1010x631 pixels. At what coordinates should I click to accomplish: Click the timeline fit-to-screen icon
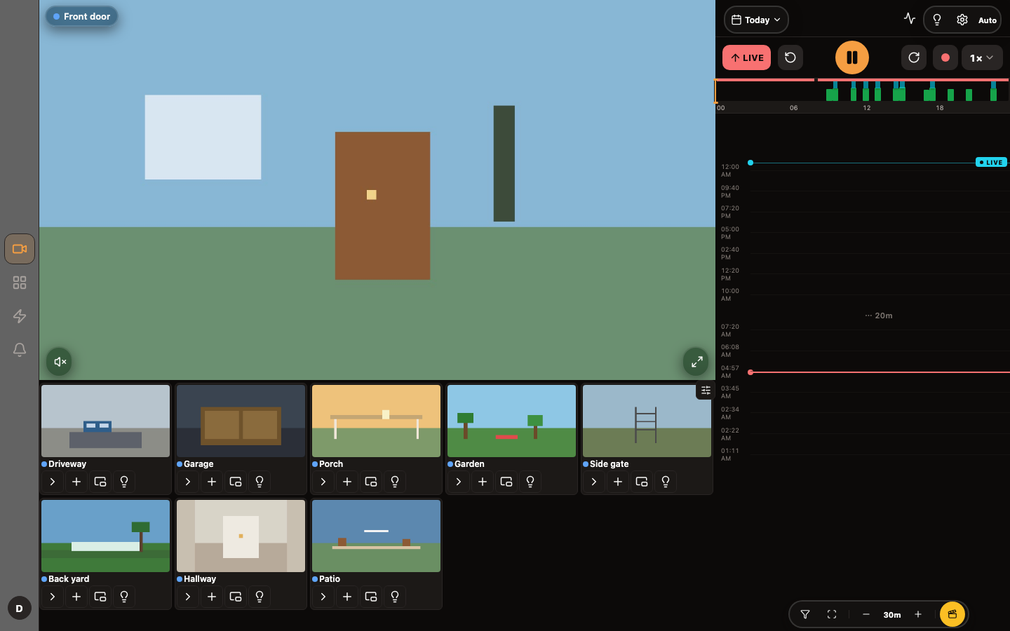832,614
